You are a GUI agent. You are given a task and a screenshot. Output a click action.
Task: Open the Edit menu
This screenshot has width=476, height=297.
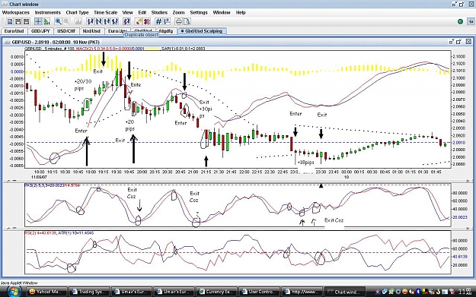coord(142,12)
